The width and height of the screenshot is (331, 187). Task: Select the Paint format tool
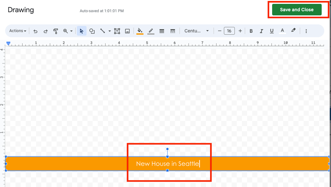tap(56, 31)
